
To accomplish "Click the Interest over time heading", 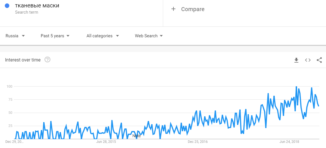I will point(23,60).
